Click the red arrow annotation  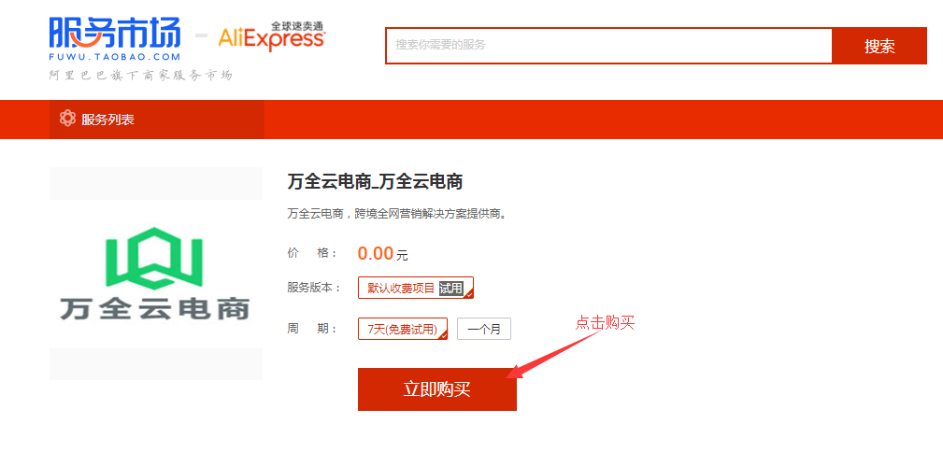[x=552, y=355]
